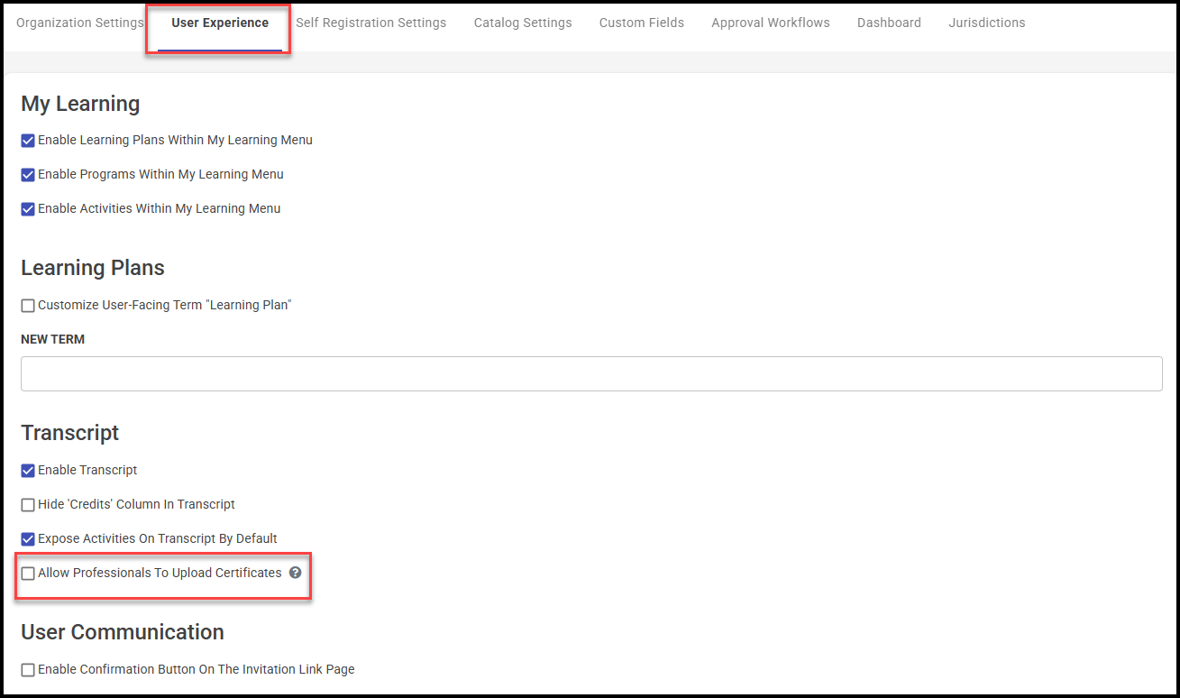Open the Dashboard tab
The height and width of the screenshot is (698, 1180).
tap(889, 23)
